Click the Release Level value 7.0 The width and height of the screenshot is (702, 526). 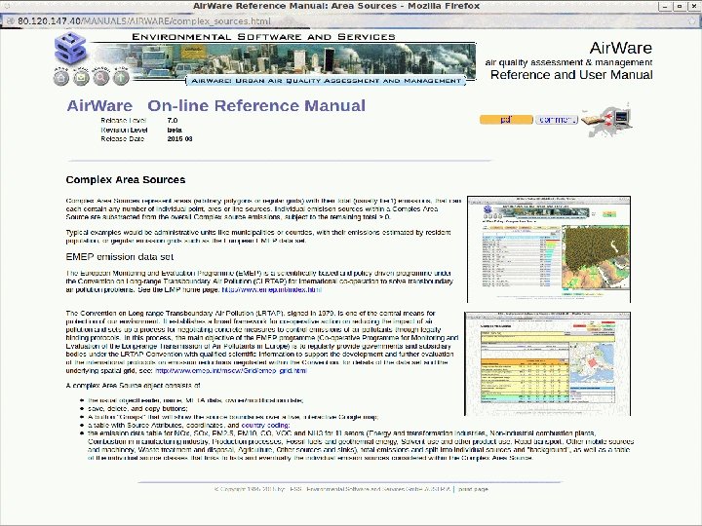[173, 121]
